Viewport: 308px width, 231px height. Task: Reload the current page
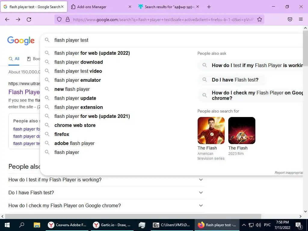pyautogui.click(x=29, y=19)
